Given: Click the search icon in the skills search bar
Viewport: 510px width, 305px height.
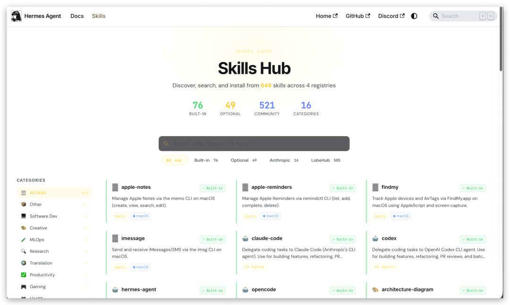Looking at the screenshot, I should pyautogui.click(x=166, y=144).
